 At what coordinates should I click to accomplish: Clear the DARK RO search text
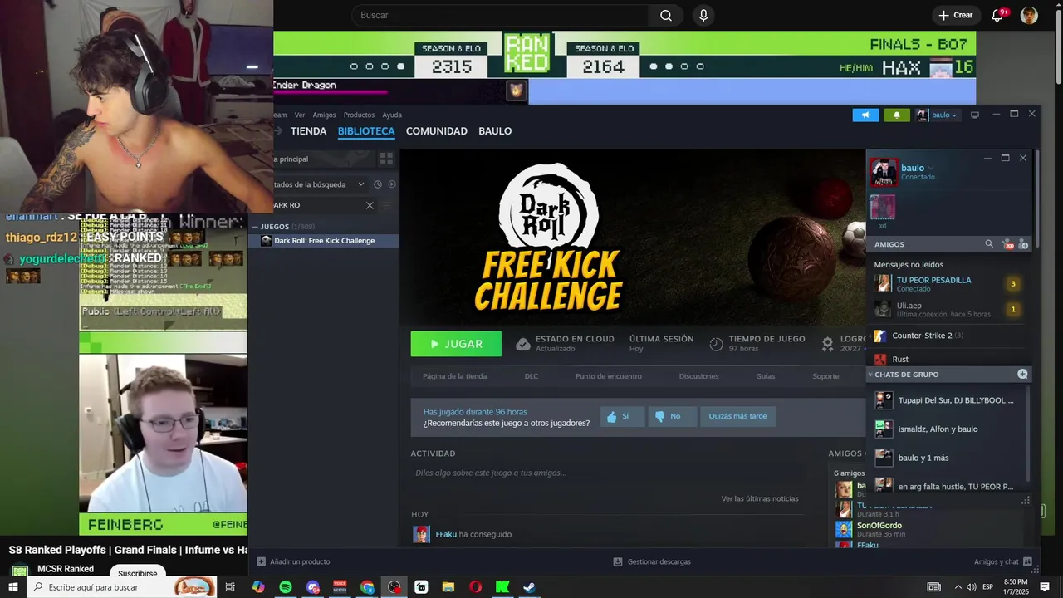370,205
